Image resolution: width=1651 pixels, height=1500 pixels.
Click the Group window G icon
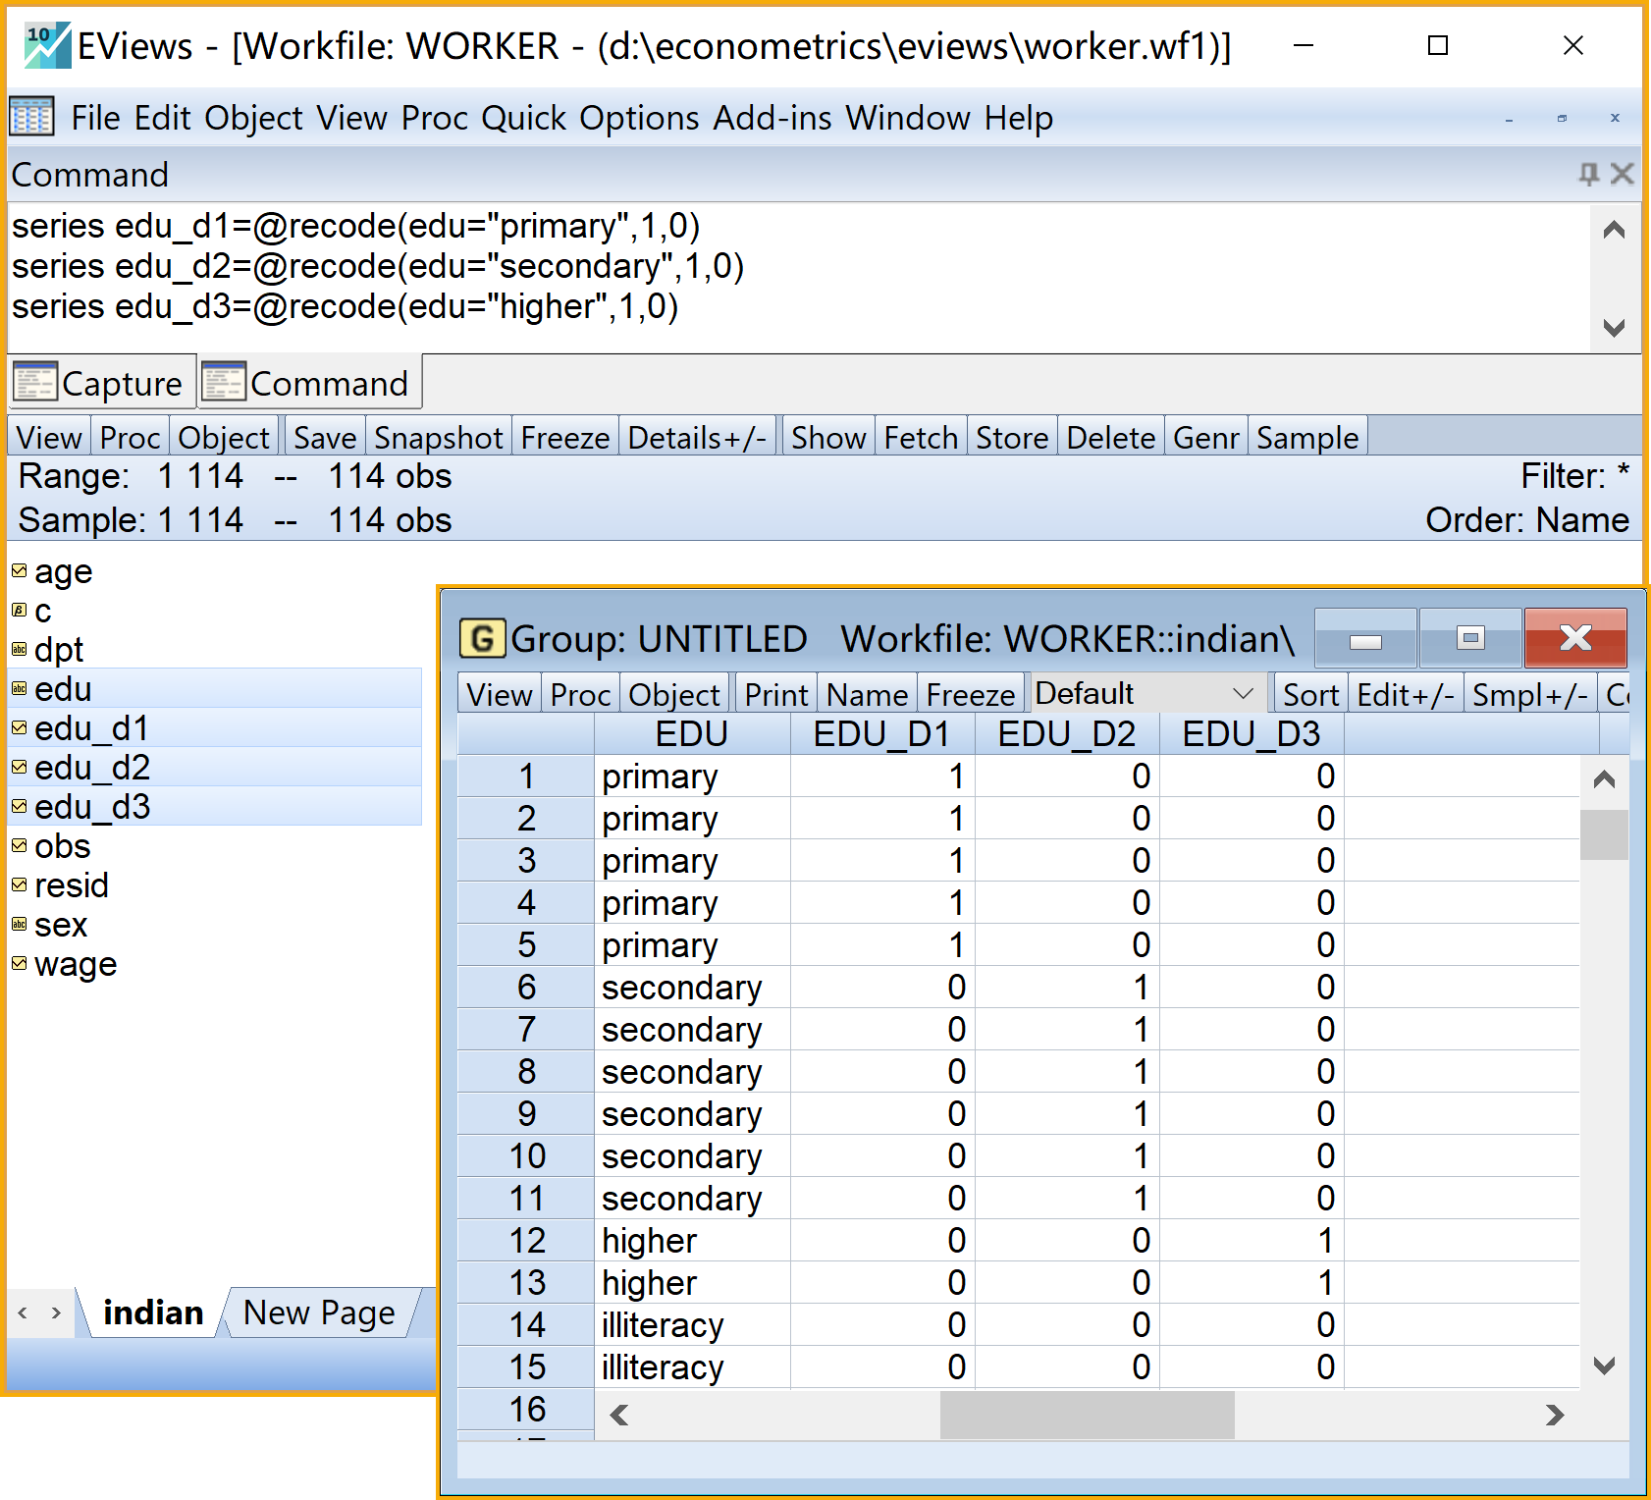coord(482,639)
